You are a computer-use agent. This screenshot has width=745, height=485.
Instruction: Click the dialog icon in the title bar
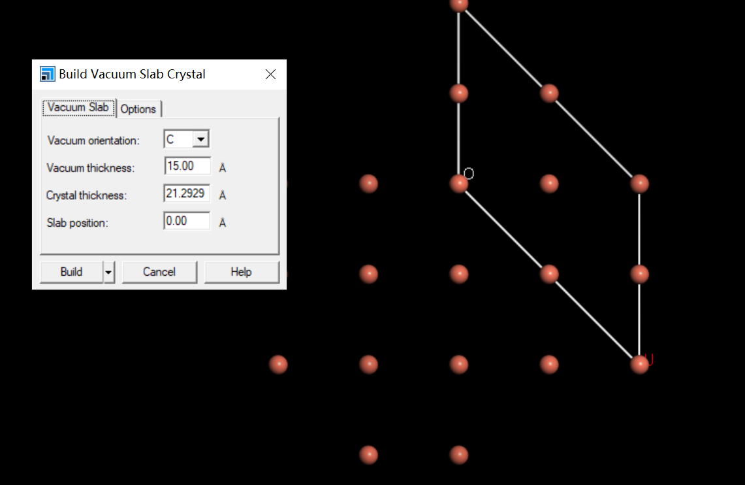(48, 74)
